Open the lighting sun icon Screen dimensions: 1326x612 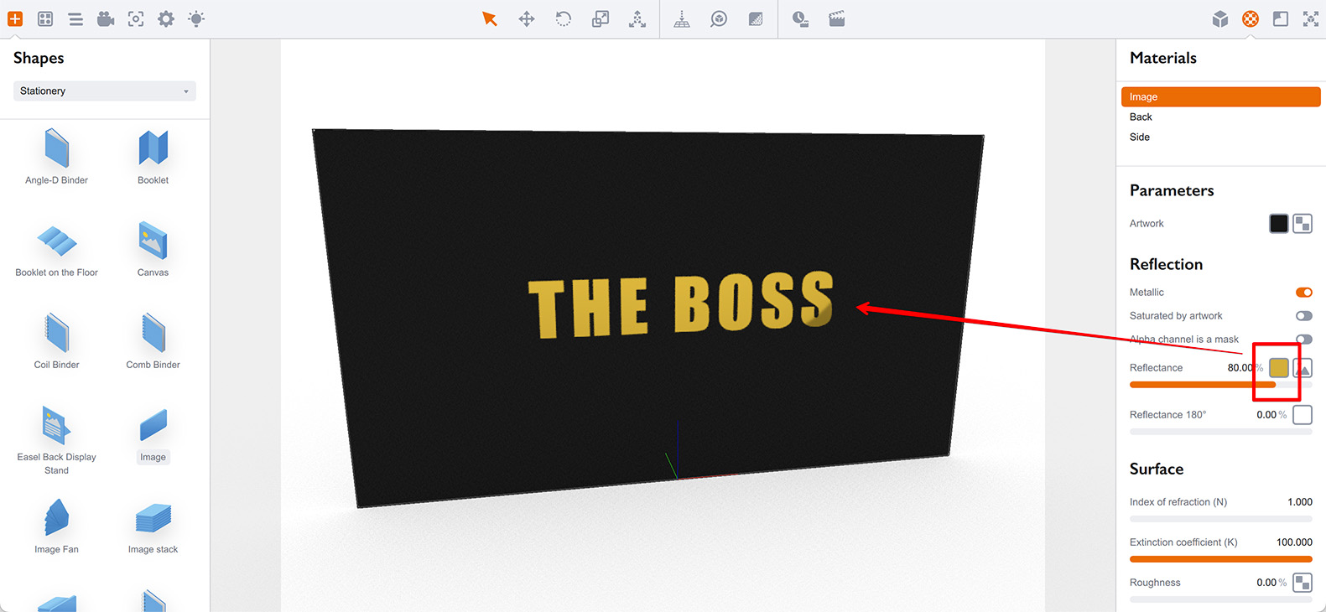196,18
